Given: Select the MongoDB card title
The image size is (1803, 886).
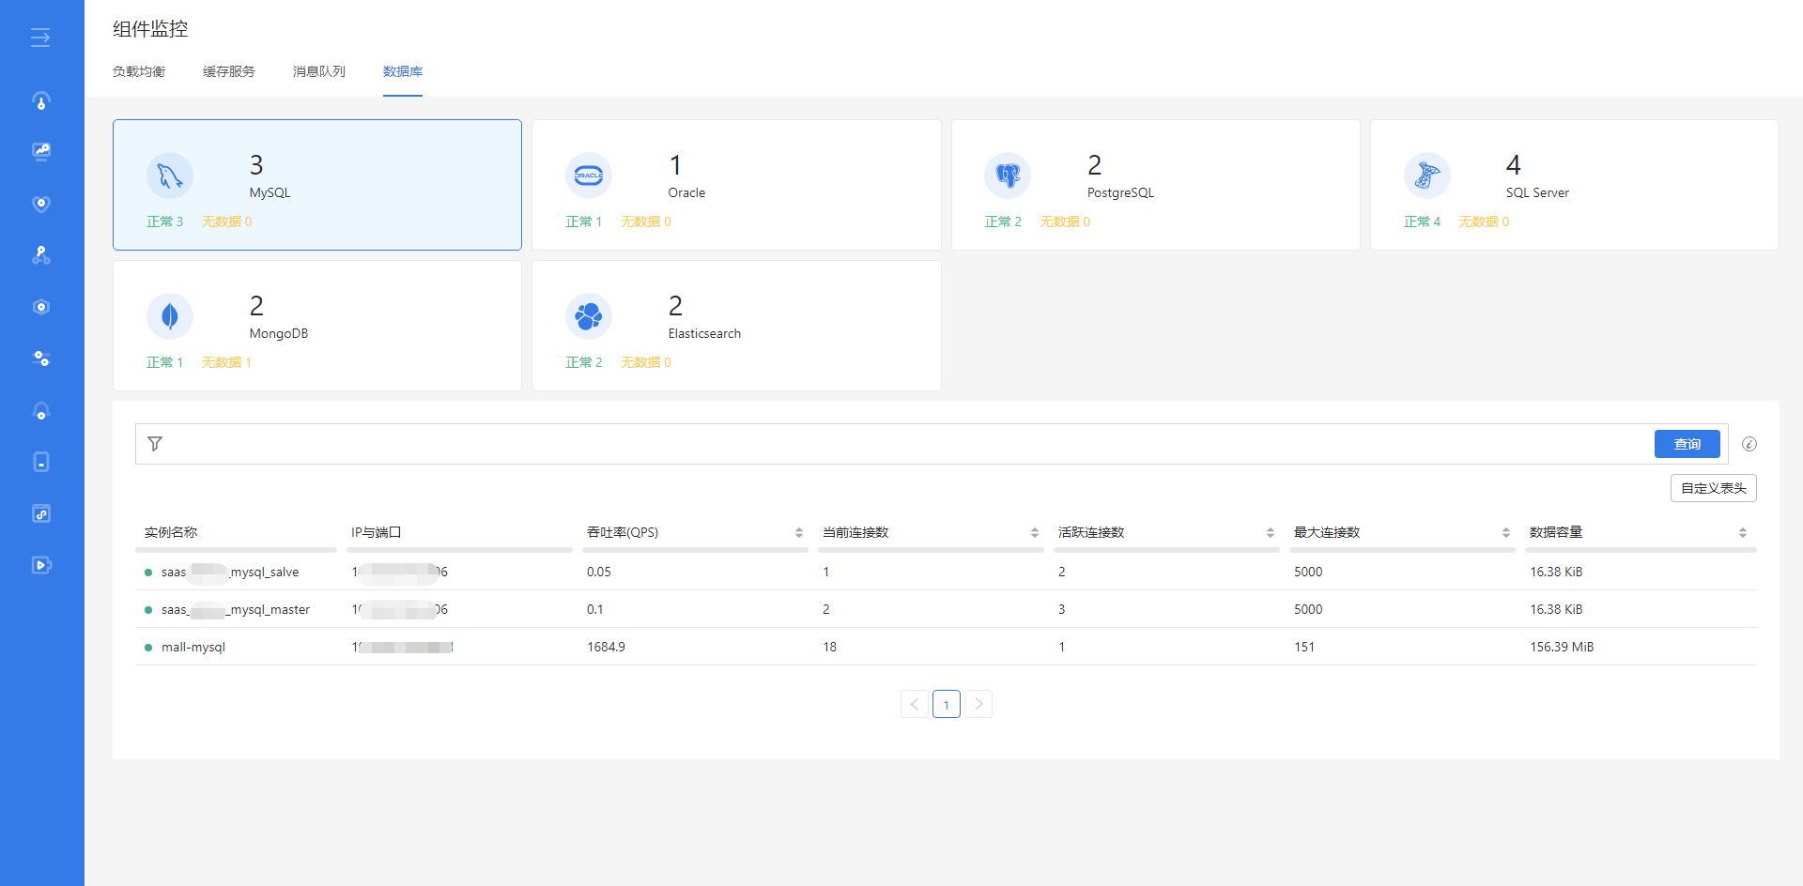Looking at the screenshot, I should [279, 333].
